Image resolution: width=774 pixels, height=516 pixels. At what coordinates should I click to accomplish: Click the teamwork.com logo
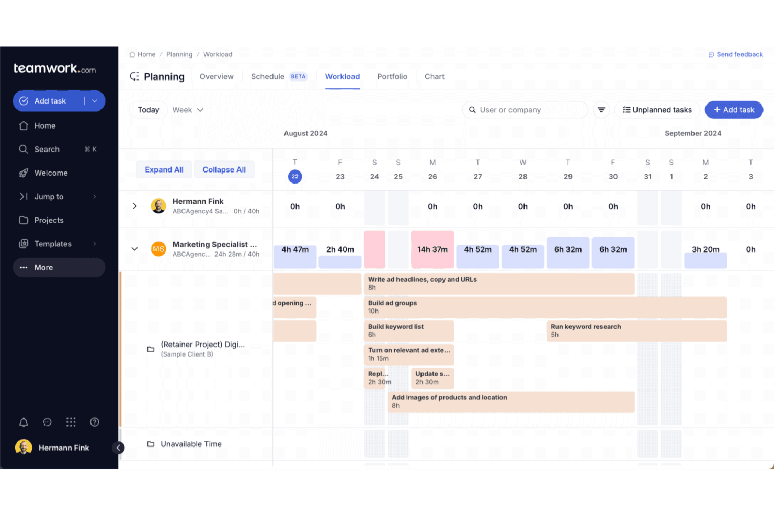[54, 68]
